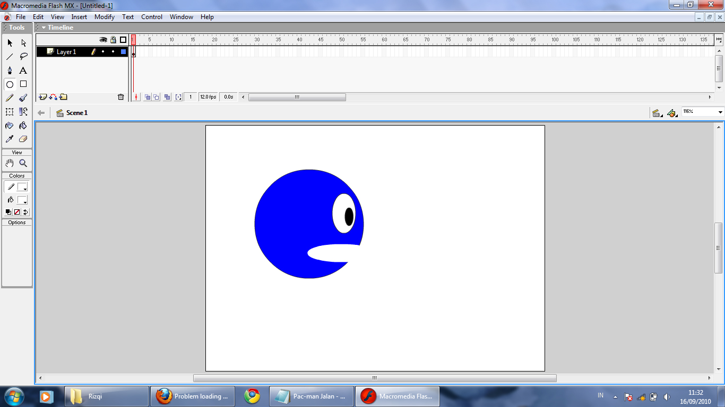Select the Rectangle tool
The width and height of the screenshot is (725, 407).
23,84
